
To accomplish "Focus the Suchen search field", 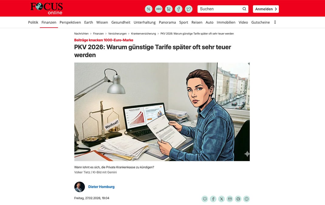I will pyautogui.click(x=220, y=9).
